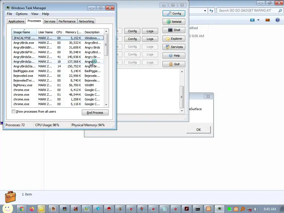Close the dialog behind XAMPP with its X button
Viewport: 284px width, 213px height.
click(x=208, y=96)
